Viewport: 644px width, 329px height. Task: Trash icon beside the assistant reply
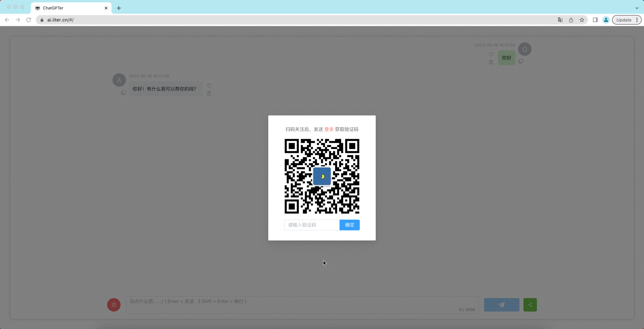(209, 93)
